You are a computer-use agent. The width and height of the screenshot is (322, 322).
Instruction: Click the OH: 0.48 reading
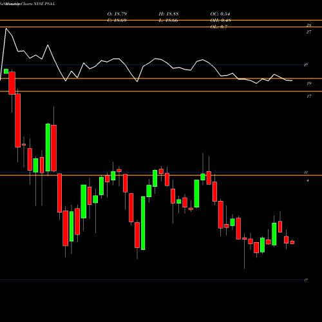tap(220, 21)
